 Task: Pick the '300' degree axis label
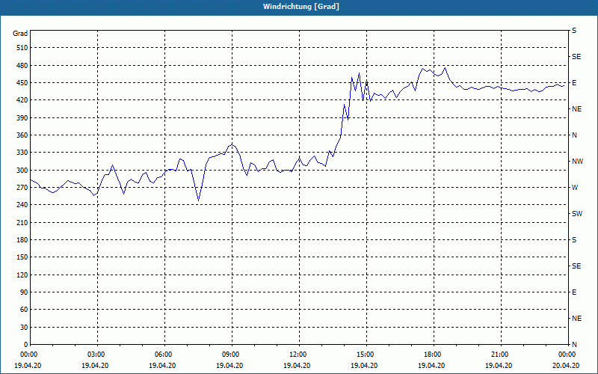(x=22, y=171)
